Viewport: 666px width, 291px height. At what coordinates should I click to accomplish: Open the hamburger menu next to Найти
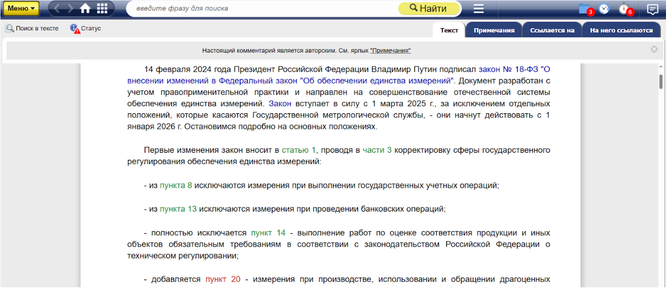tap(478, 9)
